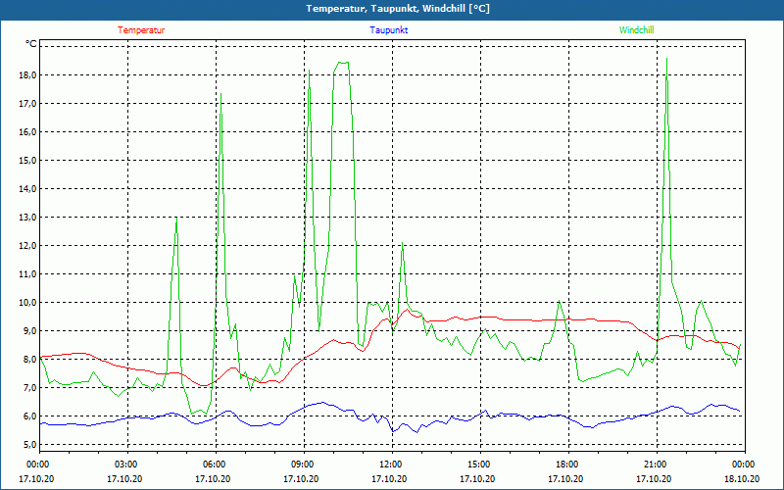Click the 15,0 y-axis value
This screenshot has width=784, height=490.
pyautogui.click(x=28, y=161)
